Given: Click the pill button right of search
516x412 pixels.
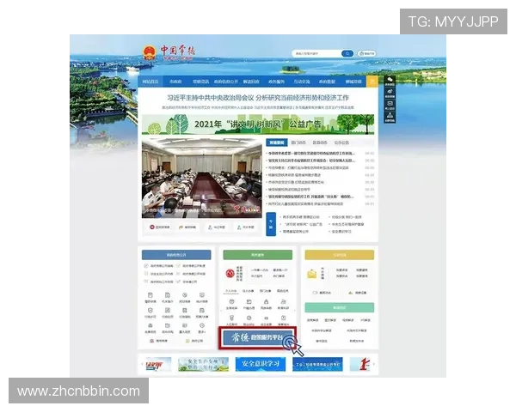Looking at the screenshot, I should [366, 53].
